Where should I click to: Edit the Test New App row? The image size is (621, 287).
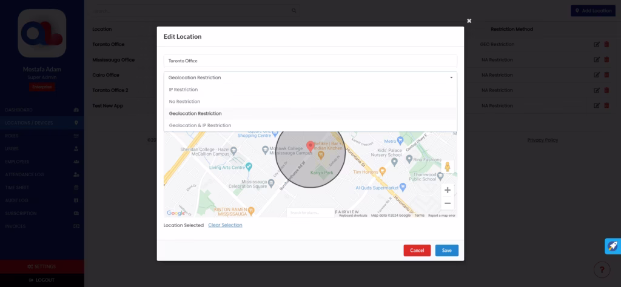click(x=597, y=105)
